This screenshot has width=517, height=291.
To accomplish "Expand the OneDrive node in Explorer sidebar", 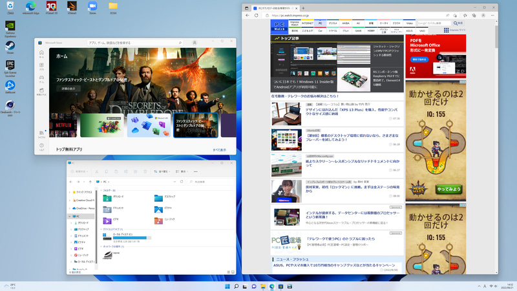I will click(70, 208).
